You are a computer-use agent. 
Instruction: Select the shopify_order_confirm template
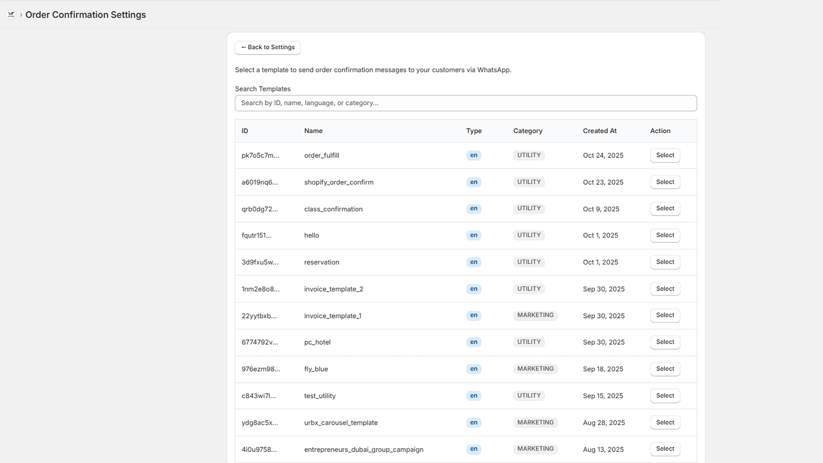click(x=665, y=182)
